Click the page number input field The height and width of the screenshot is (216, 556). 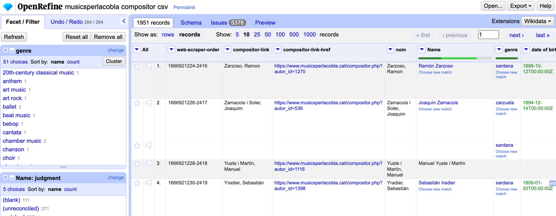point(488,35)
